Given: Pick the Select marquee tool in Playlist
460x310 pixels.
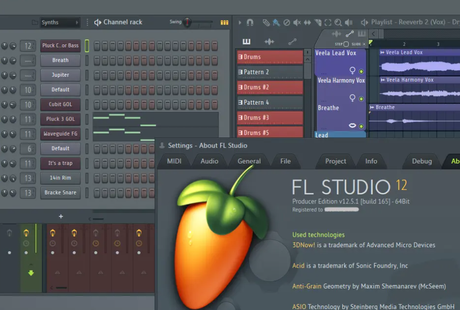Looking at the screenshot, I should [x=328, y=22].
